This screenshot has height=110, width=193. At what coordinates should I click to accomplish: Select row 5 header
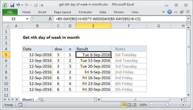point(6,55)
